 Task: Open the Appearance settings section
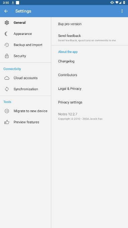[x=25, y=34]
